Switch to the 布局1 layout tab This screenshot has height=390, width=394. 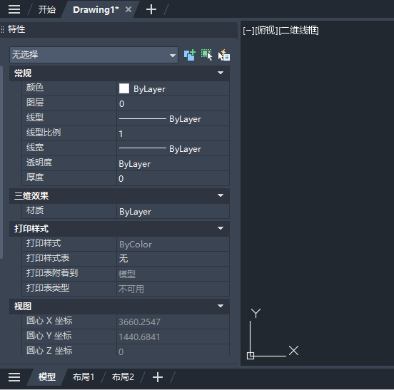[84, 377]
